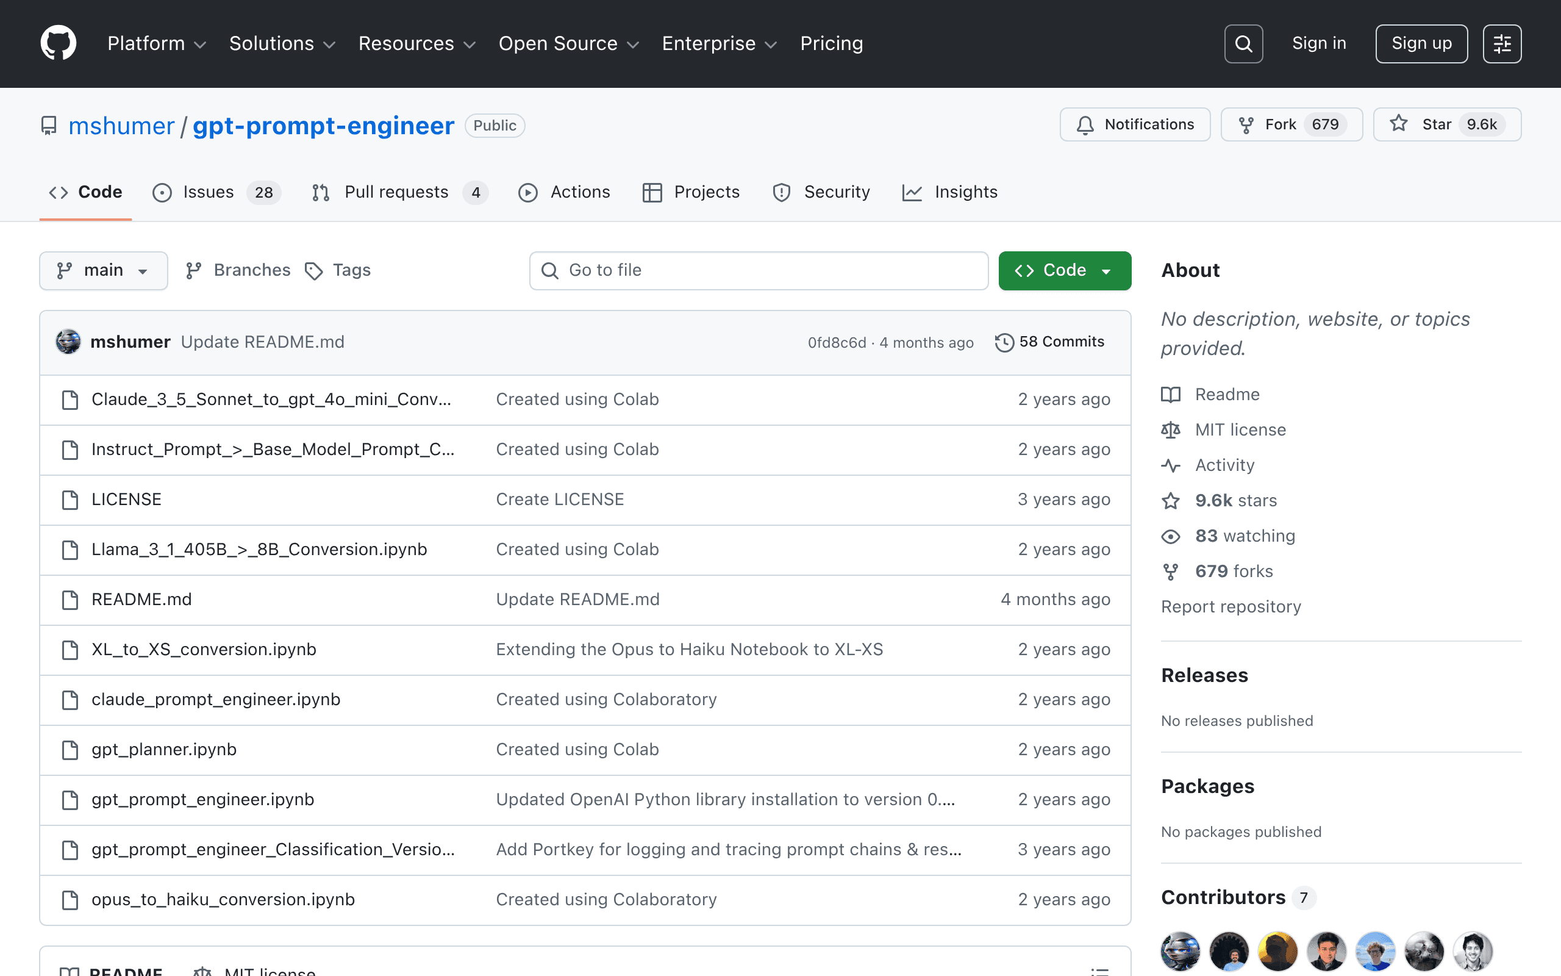The image size is (1561, 976).
Task: Click the star icon beside 9.6k stars
Action: coord(1171,501)
